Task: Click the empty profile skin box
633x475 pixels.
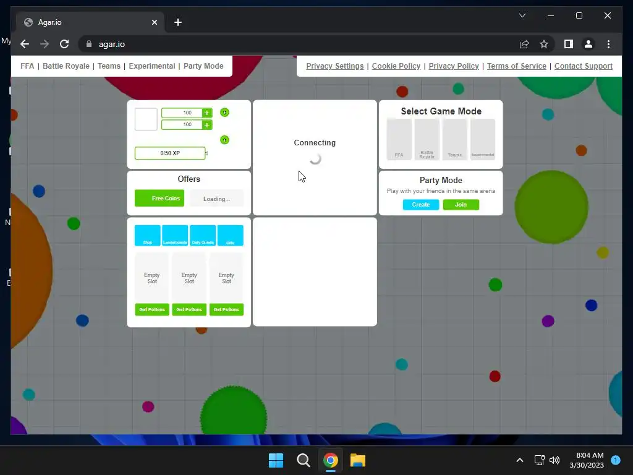Action: (146, 119)
